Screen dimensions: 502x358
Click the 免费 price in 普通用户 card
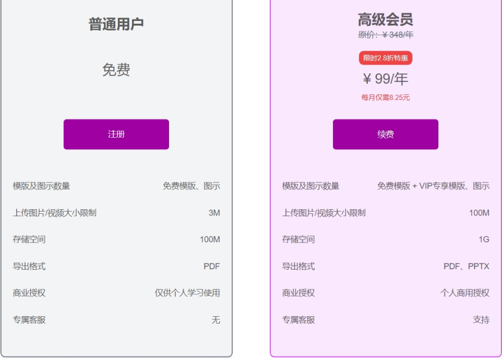[x=116, y=70]
